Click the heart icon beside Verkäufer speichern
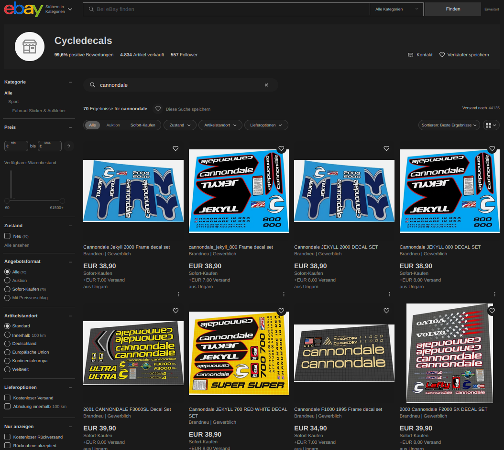This screenshot has height=450, width=504. [442, 55]
